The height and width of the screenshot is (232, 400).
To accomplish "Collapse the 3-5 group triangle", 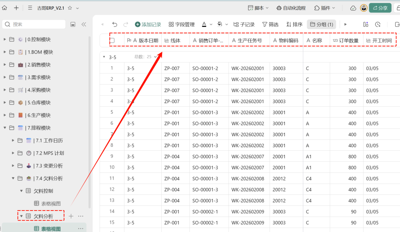I will tap(104, 57).
